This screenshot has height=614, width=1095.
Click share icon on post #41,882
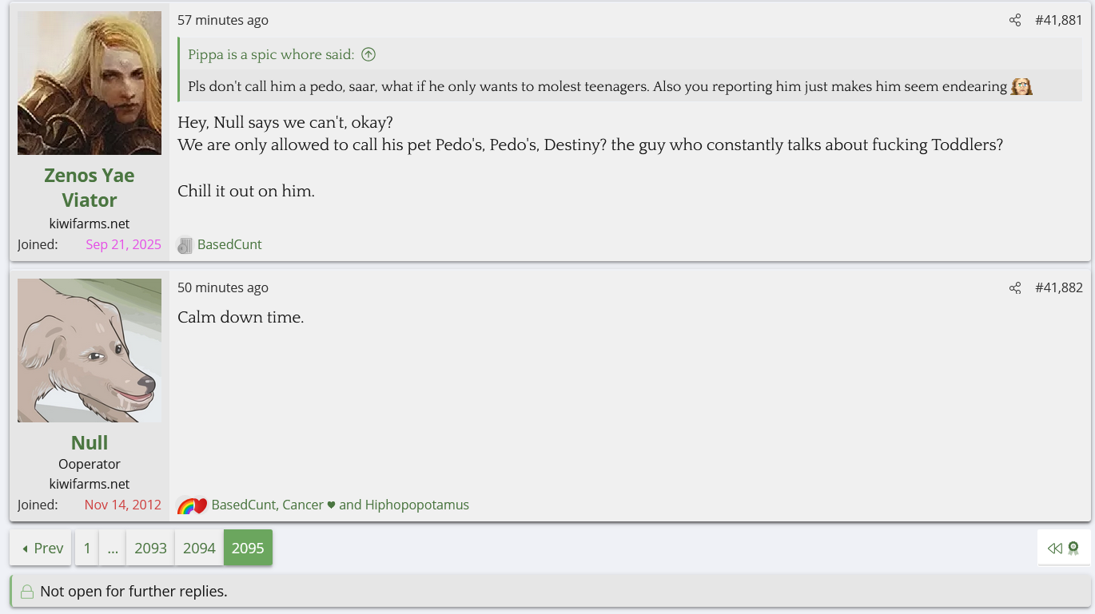pos(1014,287)
